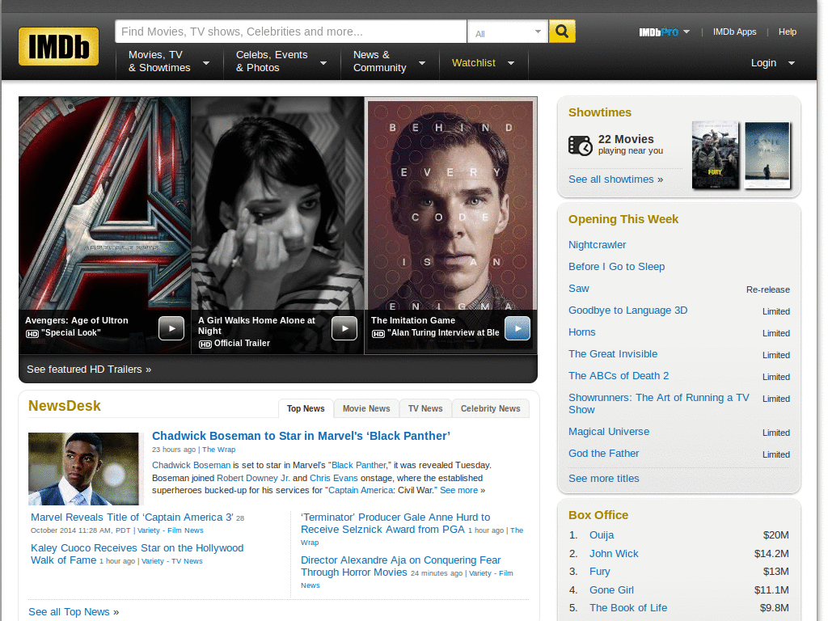Switch to the Top News tab
This screenshot has width=828, height=621.
[306, 408]
